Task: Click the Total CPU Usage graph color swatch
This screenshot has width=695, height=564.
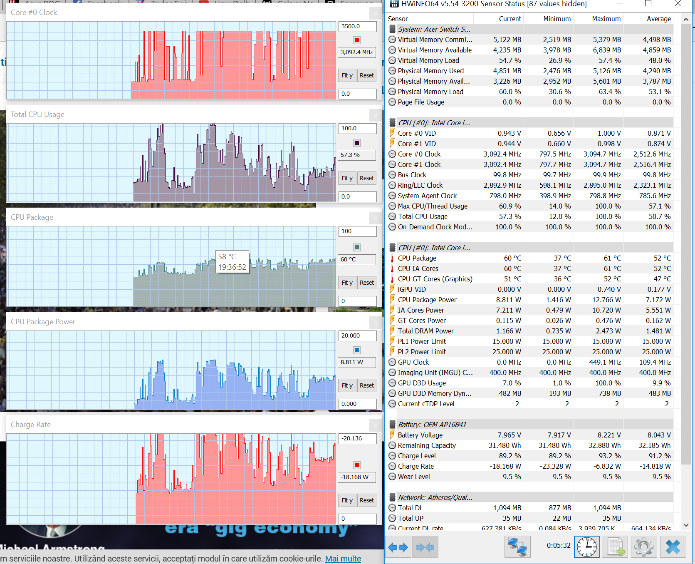Action: pyautogui.click(x=357, y=143)
